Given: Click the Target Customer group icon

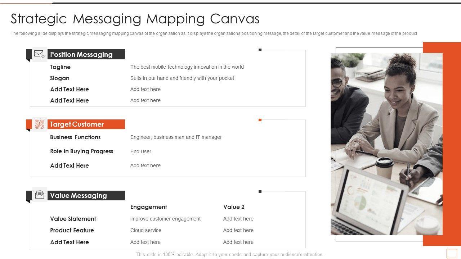Looking at the screenshot, I should pos(39,124).
